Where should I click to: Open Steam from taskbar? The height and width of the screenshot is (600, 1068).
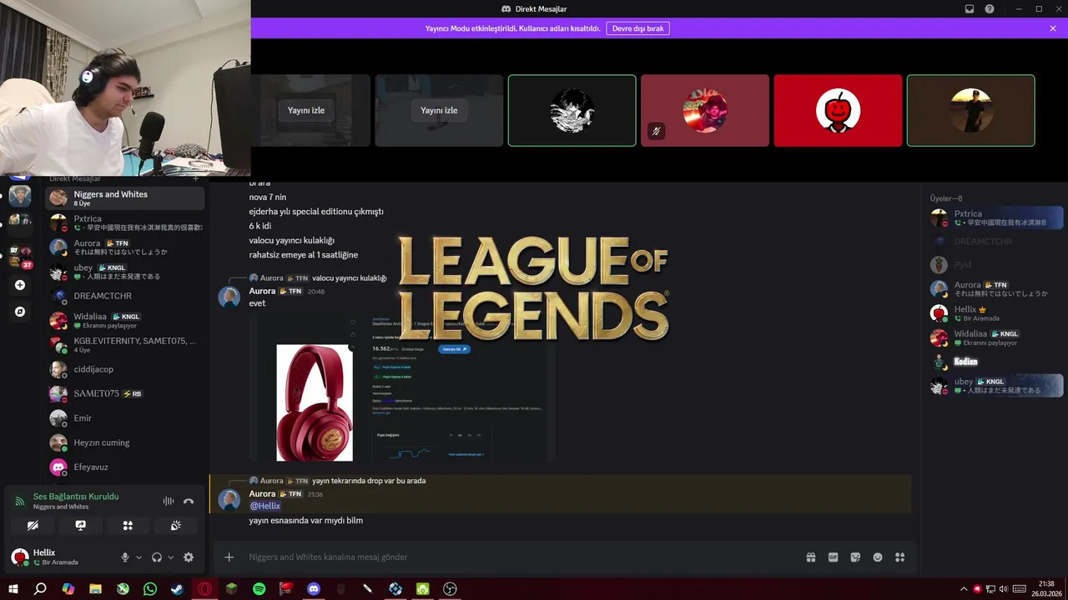[x=177, y=589]
